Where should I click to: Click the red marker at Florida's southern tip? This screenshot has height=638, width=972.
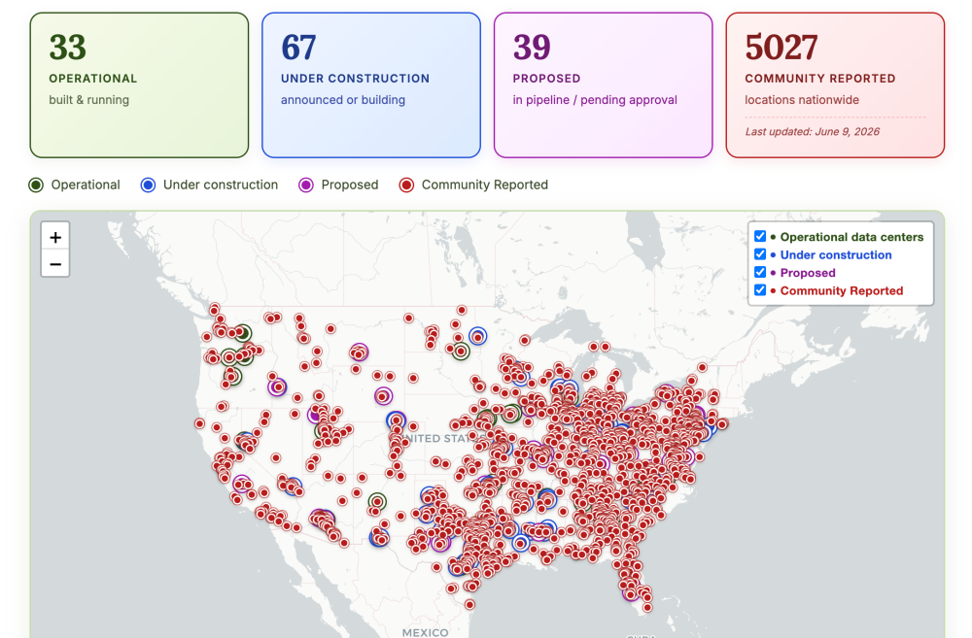pos(647,608)
